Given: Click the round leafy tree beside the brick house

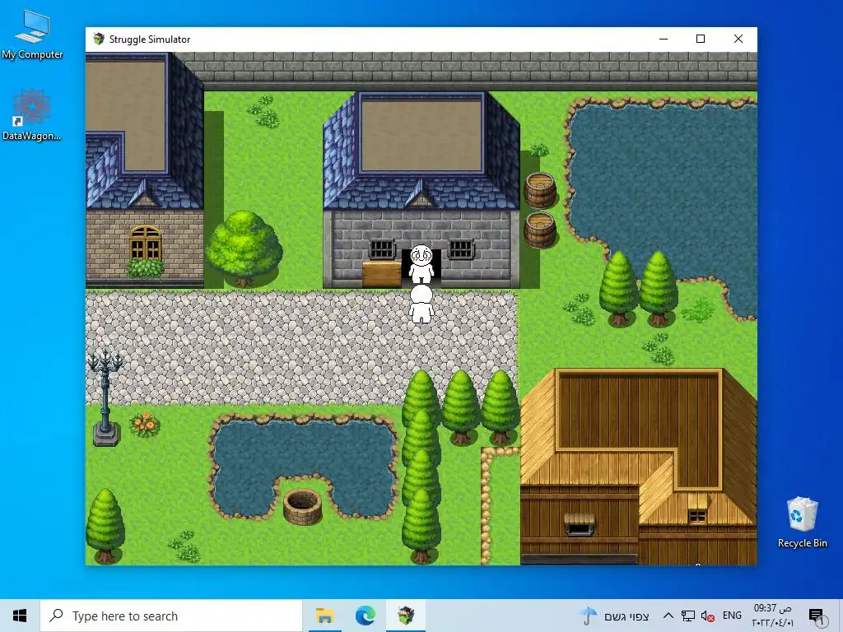Looking at the screenshot, I should click(244, 247).
